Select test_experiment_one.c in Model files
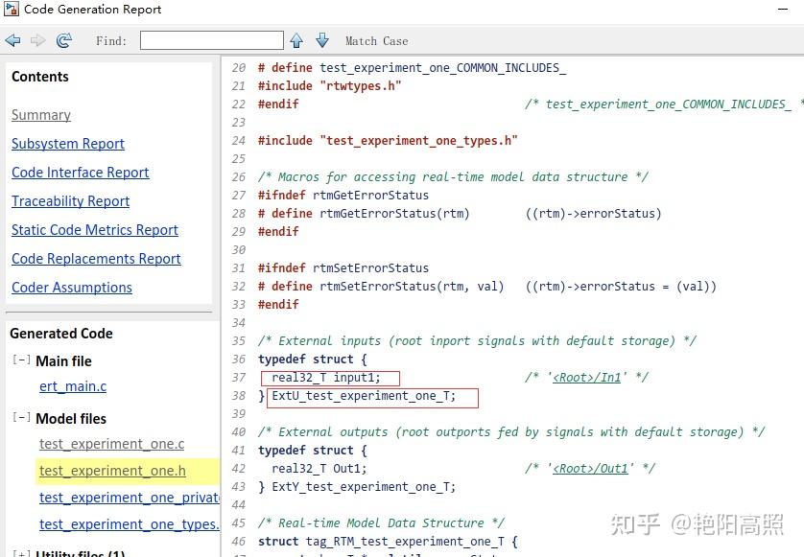 tap(113, 444)
